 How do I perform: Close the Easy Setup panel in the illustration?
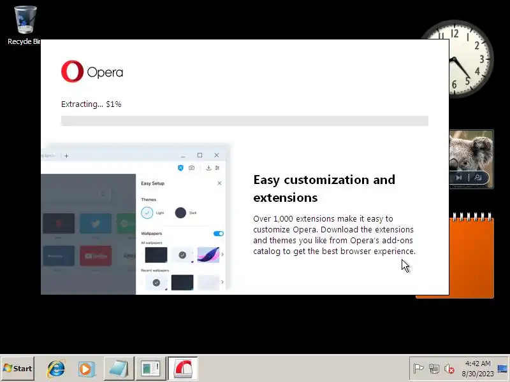pos(219,183)
